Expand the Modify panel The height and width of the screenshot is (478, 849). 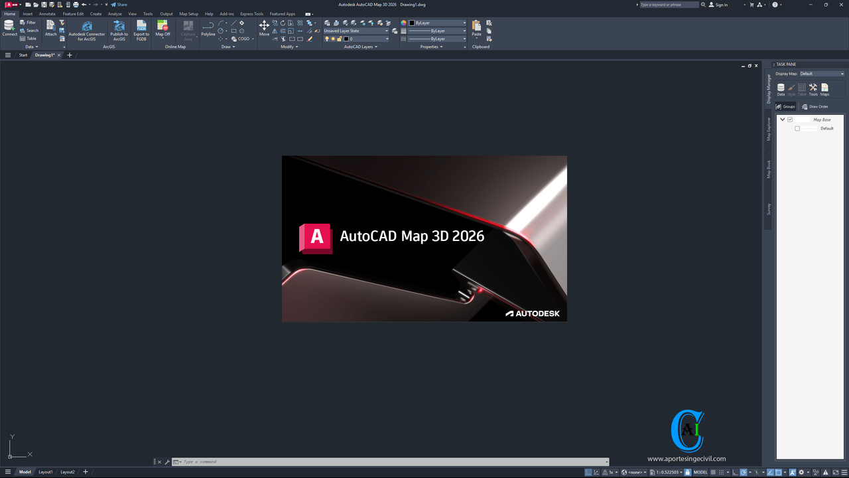(x=289, y=46)
